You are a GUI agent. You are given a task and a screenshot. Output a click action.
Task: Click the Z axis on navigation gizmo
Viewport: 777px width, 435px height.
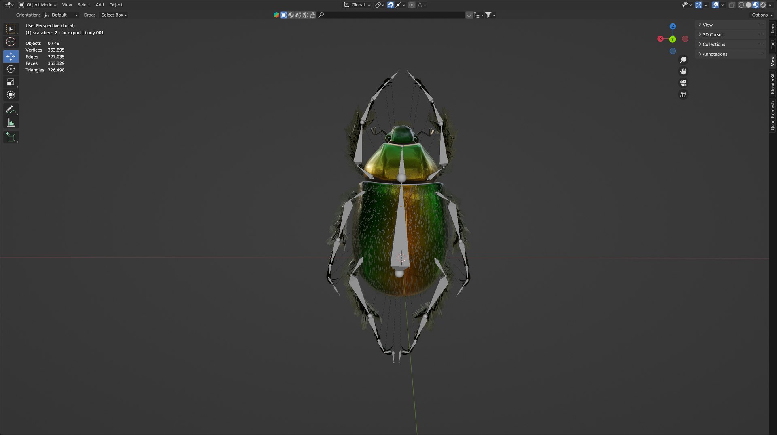click(673, 27)
